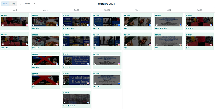Open the Tue 11 video post at 19:54

click(x=76, y=99)
